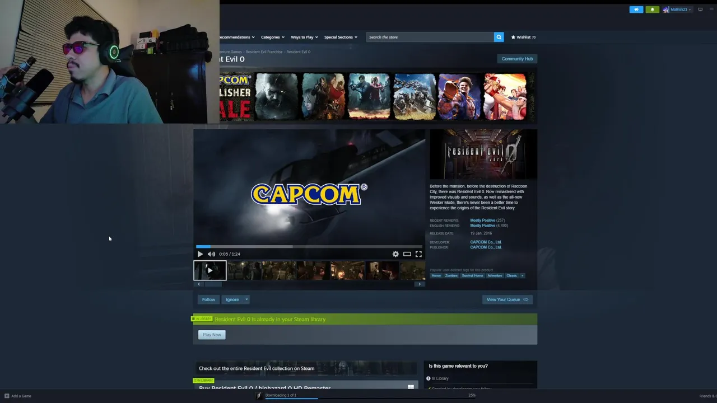Click the In Library relevance entry
This screenshot has width=717, height=403.
coord(437,378)
